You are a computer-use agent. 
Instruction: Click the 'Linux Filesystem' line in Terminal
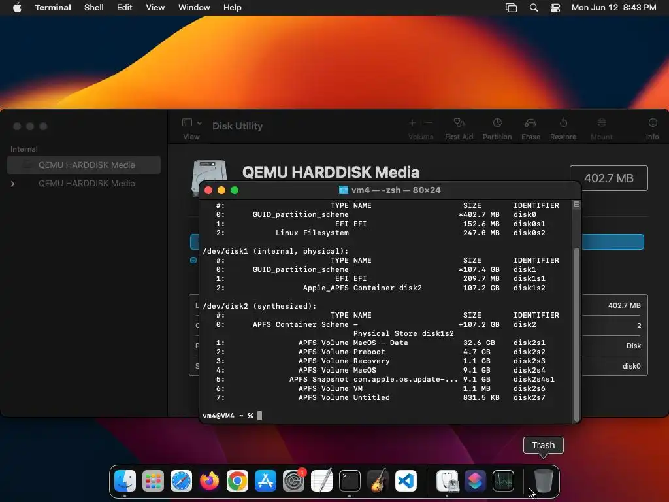[x=381, y=233]
